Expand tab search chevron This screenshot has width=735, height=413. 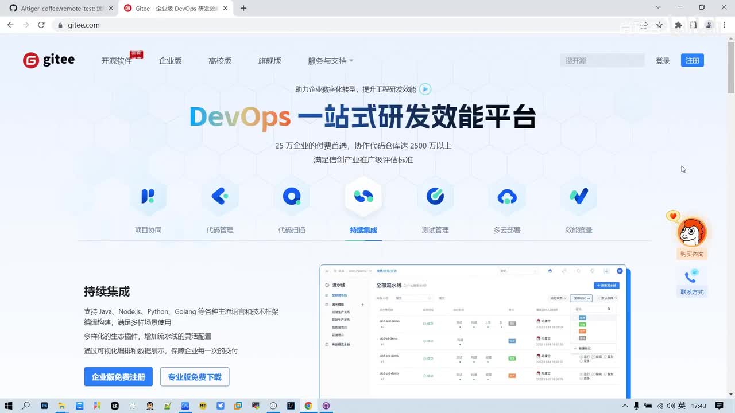pos(658,7)
